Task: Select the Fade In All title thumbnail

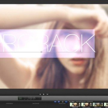Action: 75,104
